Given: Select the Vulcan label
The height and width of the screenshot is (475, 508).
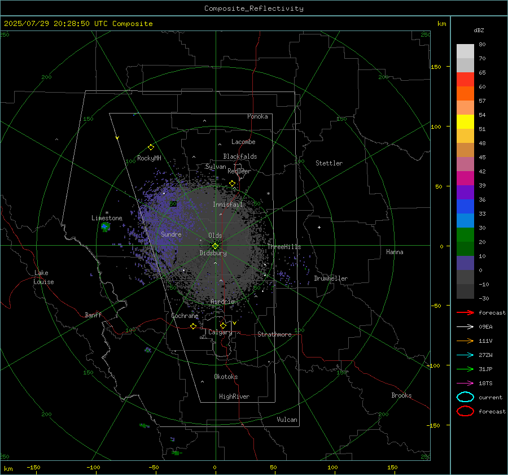Looking at the screenshot, I should [287, 420].
